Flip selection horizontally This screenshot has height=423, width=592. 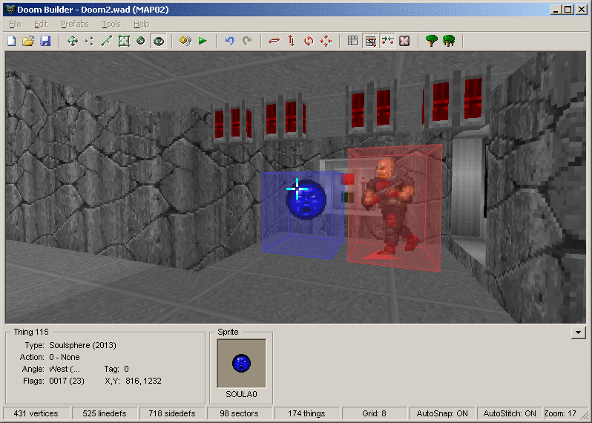tap(274, 41)
